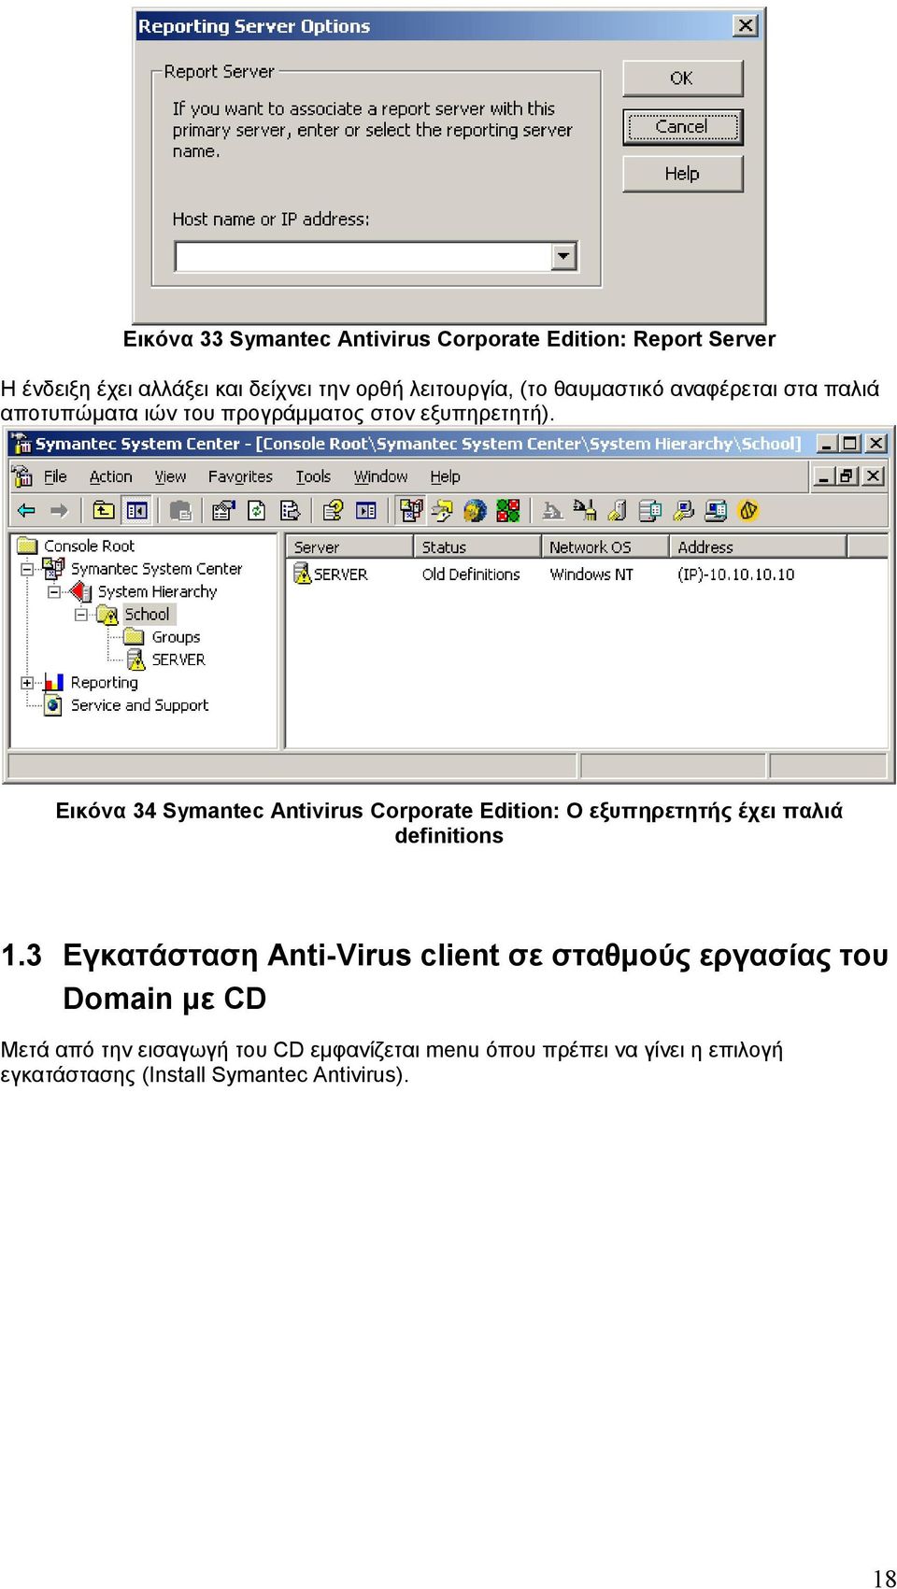Click the Old Definitions status cell
Screen dimensions: 897x1589
(x=471, y=575)
